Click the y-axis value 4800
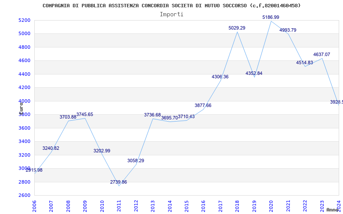Screen dimensions: 343x214 (24, 47)
